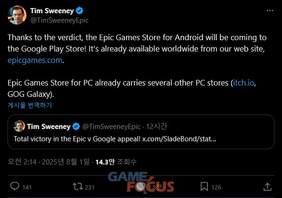Viewport: 282px width, 198px height.
Task: Click the x.com/SladeBond link in quoted post
Action: click(179, 139)
